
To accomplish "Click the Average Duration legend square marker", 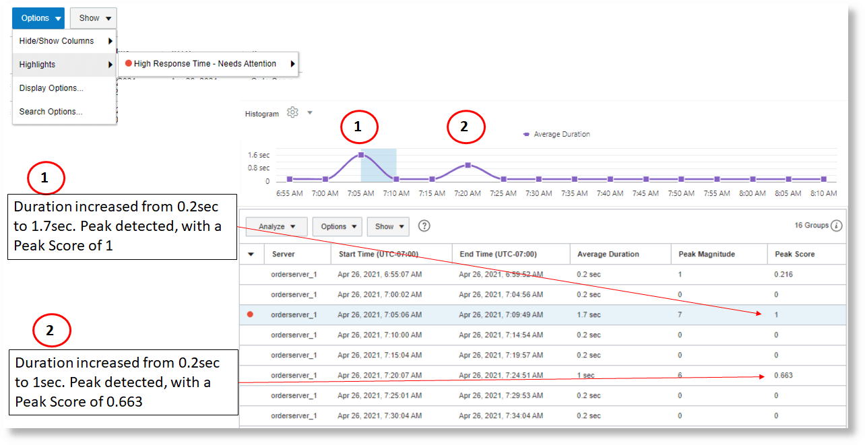I will point(528,134).
